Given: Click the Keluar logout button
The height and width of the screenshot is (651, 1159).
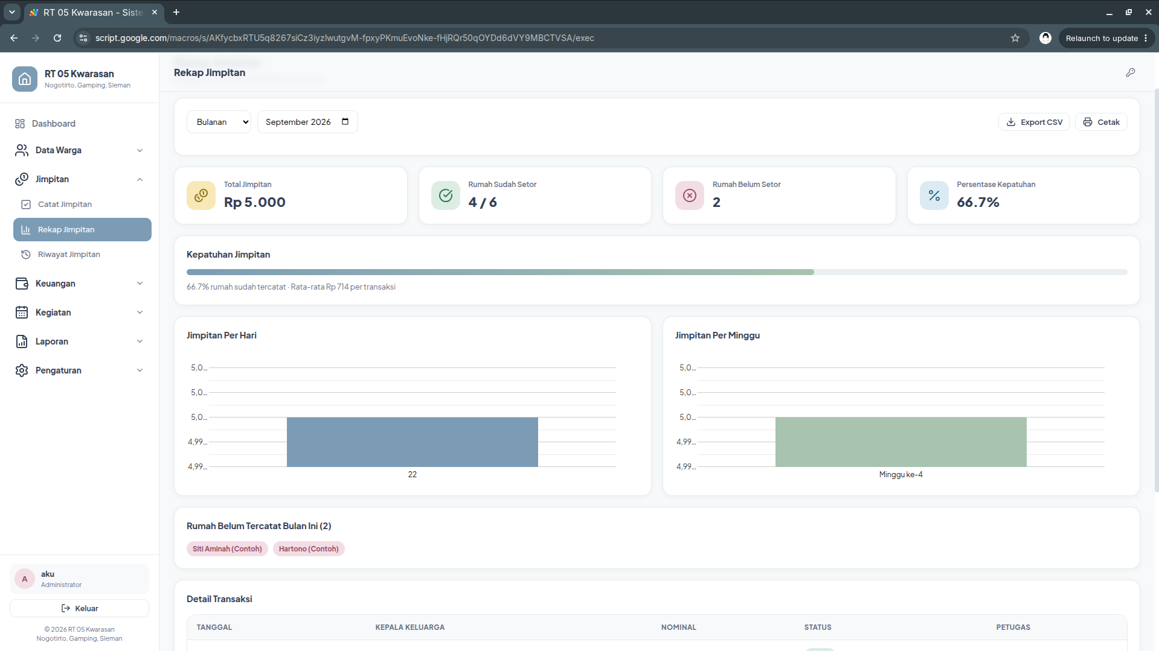Looking at the screenshot, I should pos(79,608).
